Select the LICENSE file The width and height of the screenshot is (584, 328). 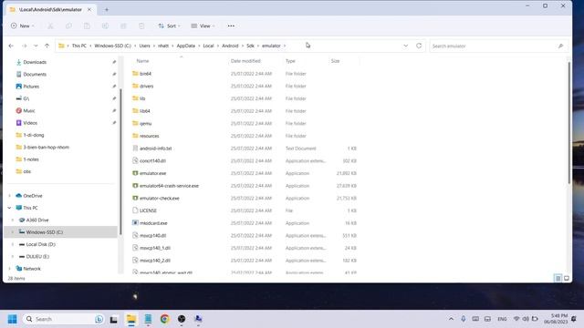148,210
